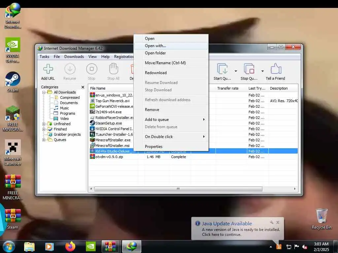This screenshot has width=338, height=253.
Task: Open Start Queue dropdown arrow
Action: click(x=236, y=71)
